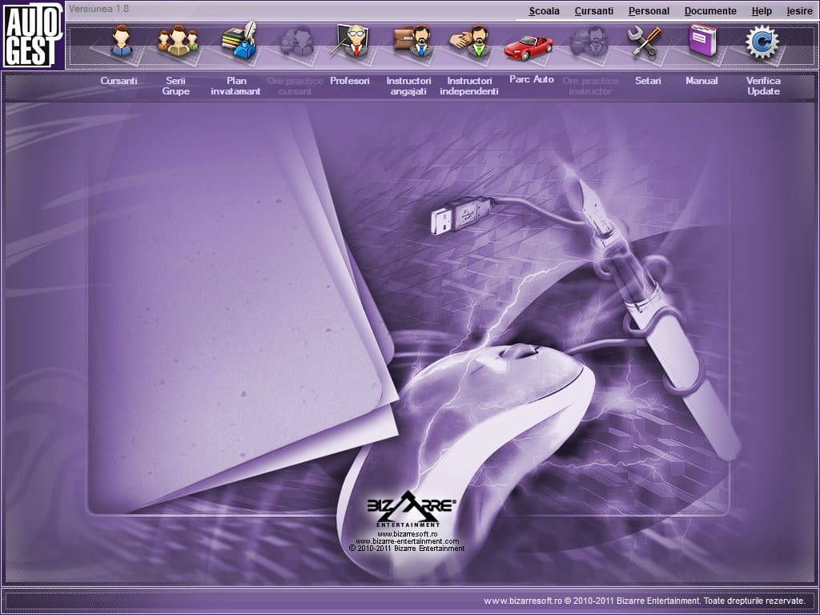Screen dimensions: 820x615
Task: Open the Help menu
Action: (762, 11)
